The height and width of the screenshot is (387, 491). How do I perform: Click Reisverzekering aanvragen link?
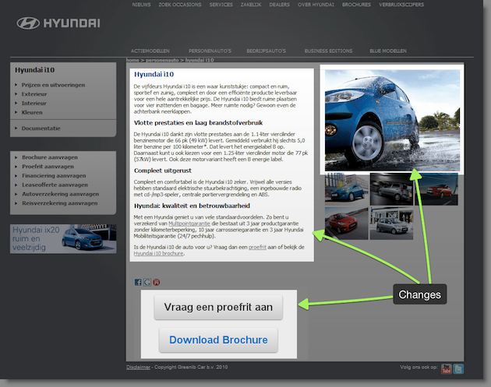(60, 203)
